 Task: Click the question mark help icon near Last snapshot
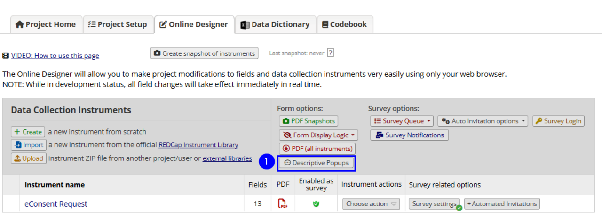pyautogui.click(x=331, y=53)
